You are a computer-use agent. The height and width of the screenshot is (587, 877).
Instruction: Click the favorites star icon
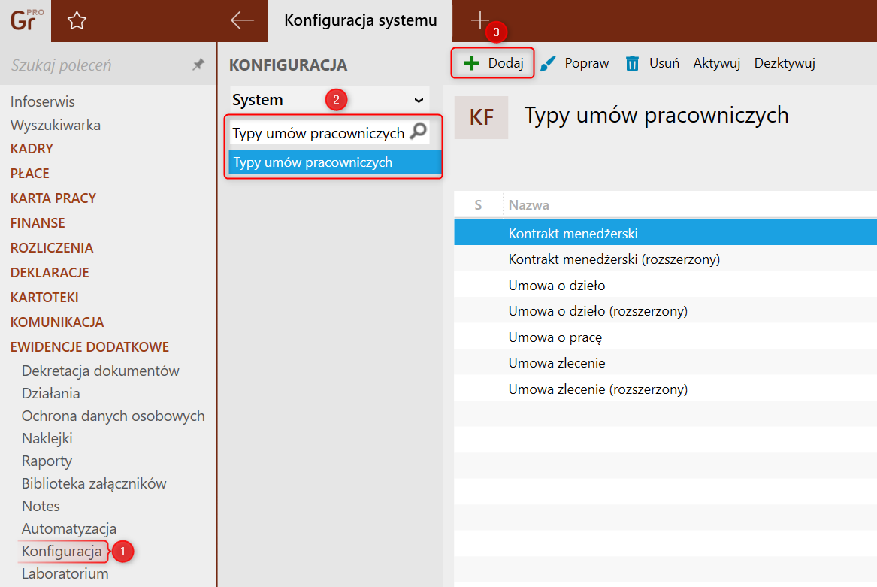click(77, 21)
